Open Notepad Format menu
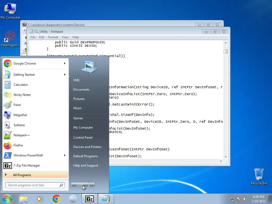The height and width of the screenshot is (204, 272). [53, 37]
